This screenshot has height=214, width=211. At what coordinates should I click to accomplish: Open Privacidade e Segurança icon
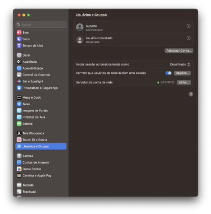[19, 88]
